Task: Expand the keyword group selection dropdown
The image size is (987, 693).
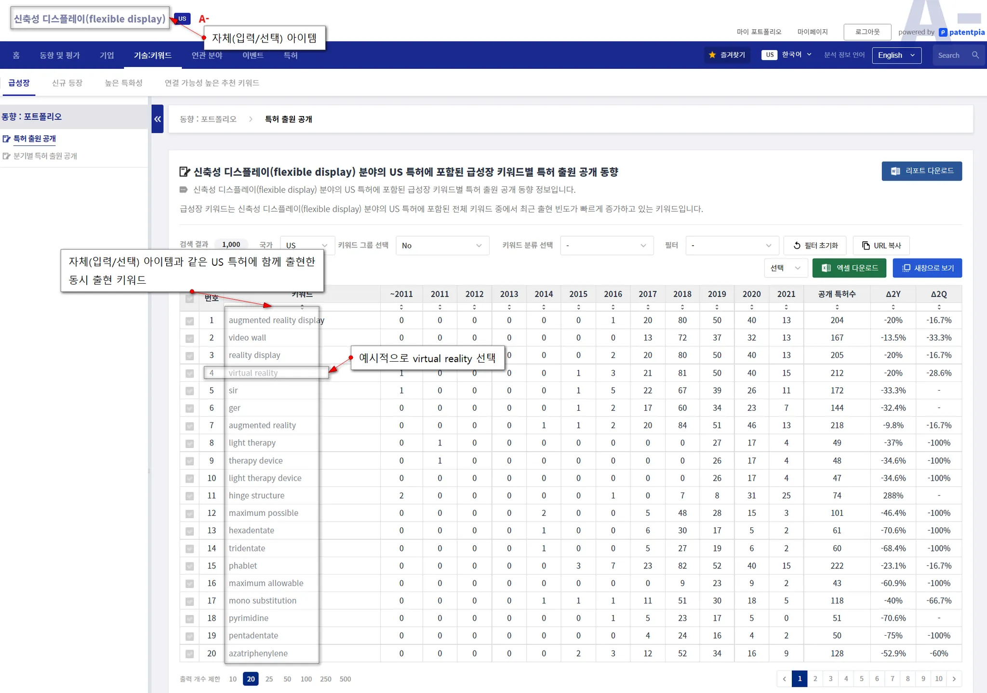Action: [x=442, y=246]
